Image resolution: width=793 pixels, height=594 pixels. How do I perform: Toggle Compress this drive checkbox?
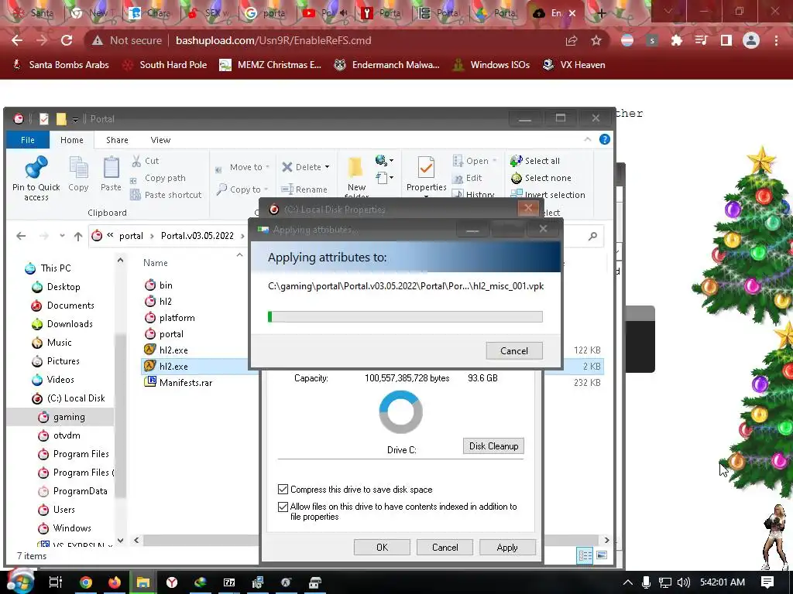tap(283, 490)
